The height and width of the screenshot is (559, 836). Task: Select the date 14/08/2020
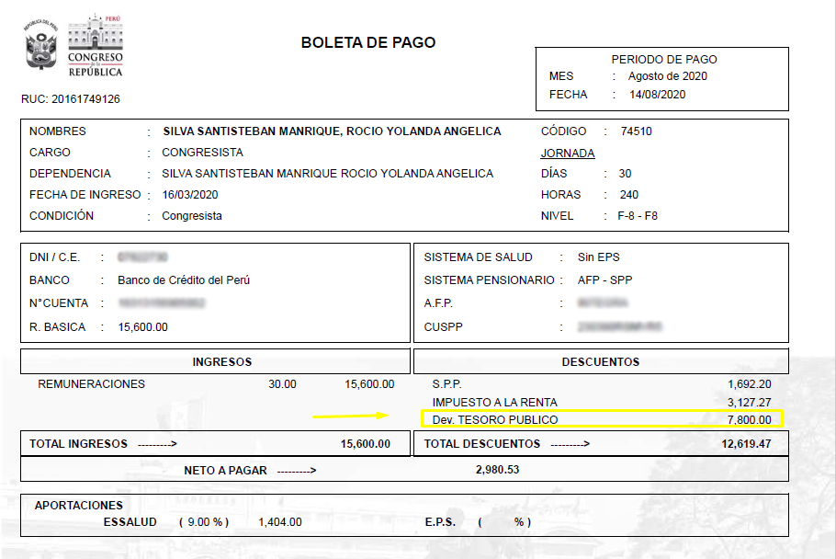click(x=658, y=95)
